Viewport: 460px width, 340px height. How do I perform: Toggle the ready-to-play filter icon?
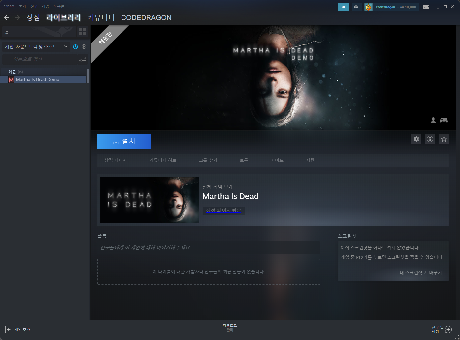84,47
